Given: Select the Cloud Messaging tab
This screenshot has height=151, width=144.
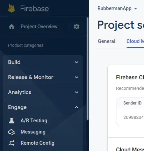Looking at the screenshot, I should pyautogui.click(x=135, y=41).
